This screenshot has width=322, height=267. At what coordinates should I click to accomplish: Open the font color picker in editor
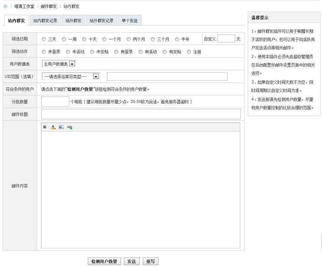[x=53, y=127]
